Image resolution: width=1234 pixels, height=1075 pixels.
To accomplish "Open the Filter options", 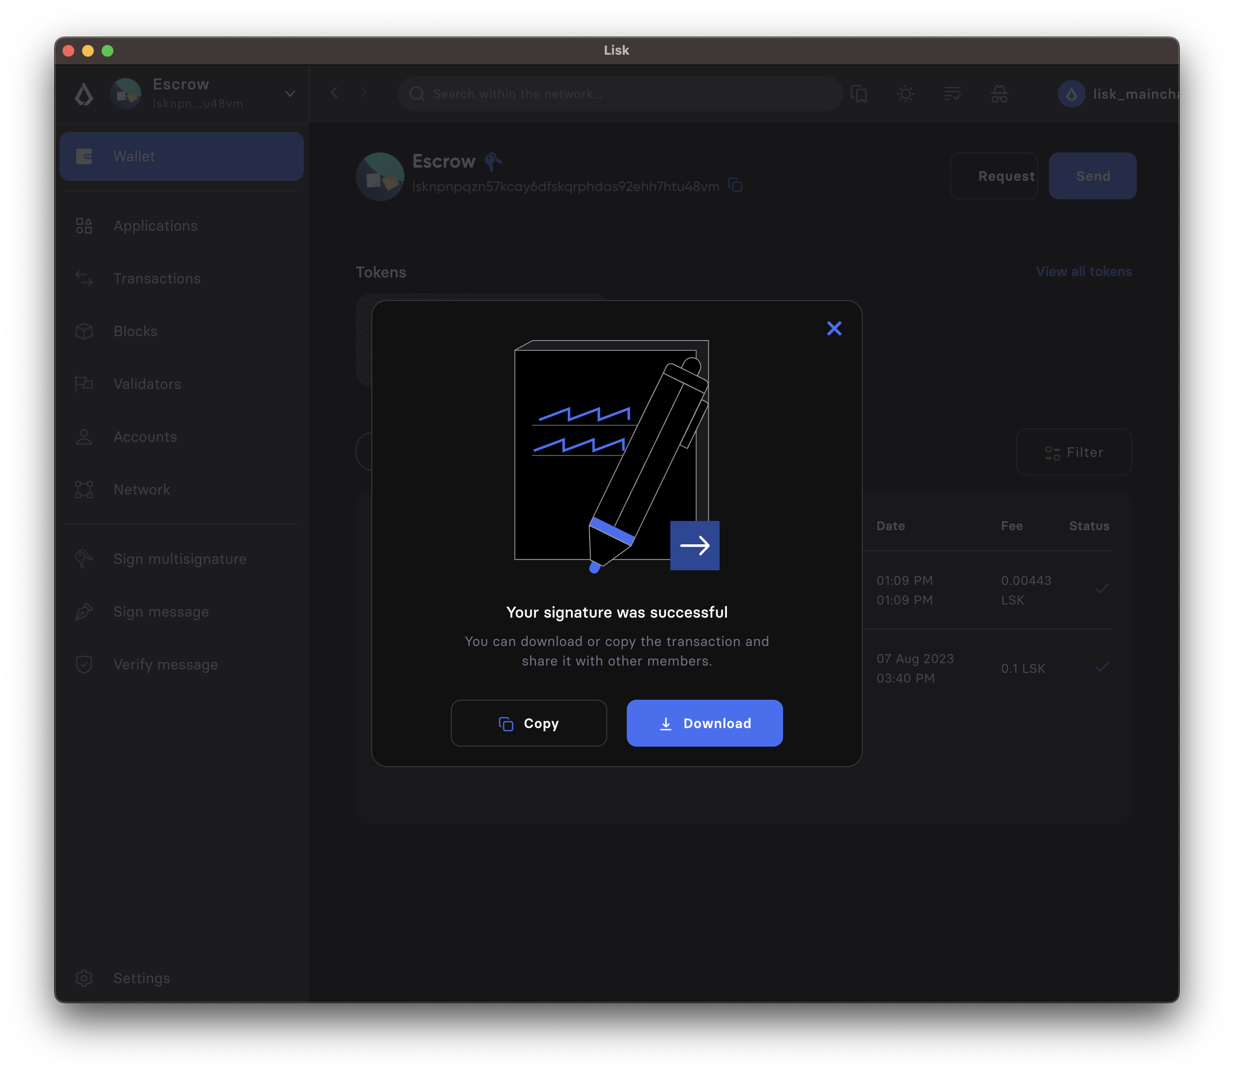I will 1073,452.
